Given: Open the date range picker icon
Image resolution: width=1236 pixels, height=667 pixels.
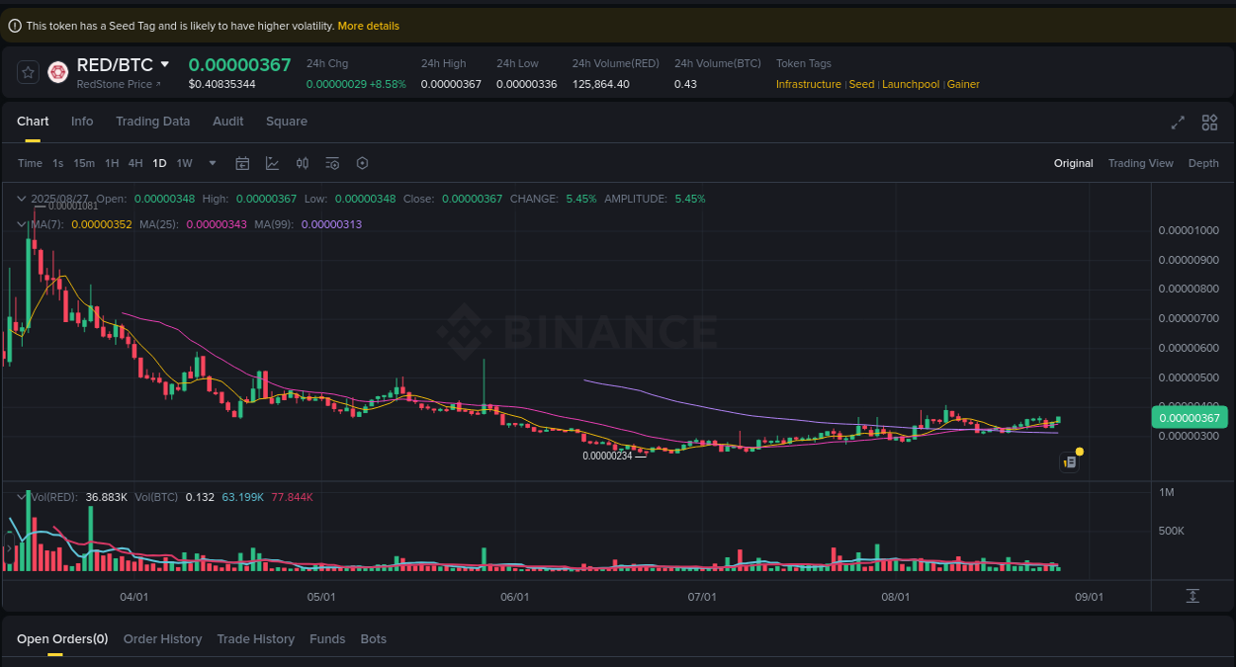Looking at the screenshot, I should tap(242, 163).
